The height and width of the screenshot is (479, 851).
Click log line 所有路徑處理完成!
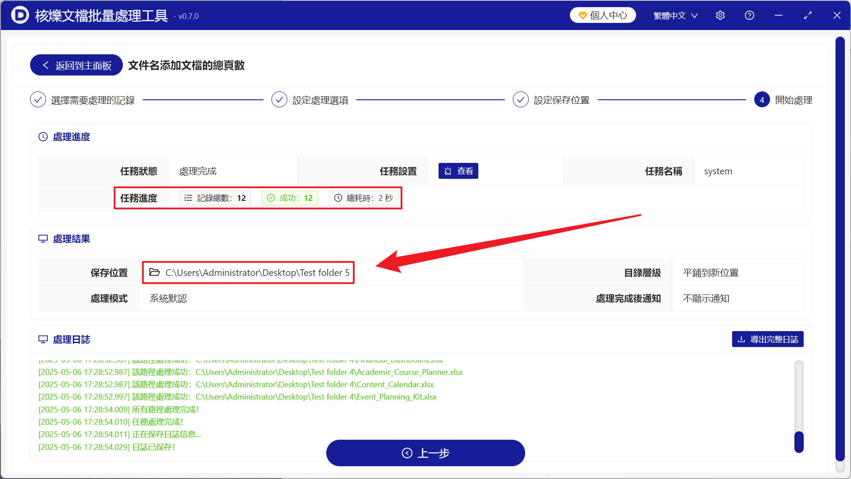pyautogui.click(x=119, y=409)
